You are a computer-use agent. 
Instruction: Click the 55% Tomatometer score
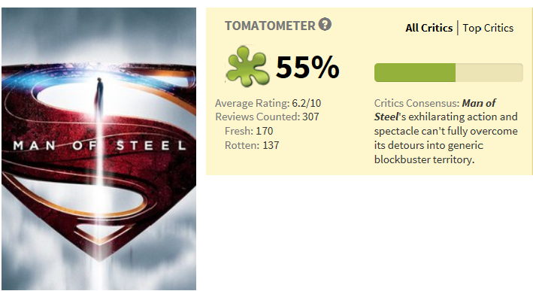coord(307,67)
